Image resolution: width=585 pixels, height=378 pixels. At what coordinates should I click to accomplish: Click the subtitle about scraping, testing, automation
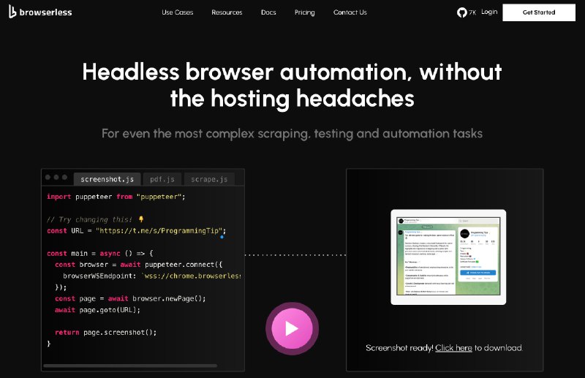pyautogui.click(x=292, y=134)
